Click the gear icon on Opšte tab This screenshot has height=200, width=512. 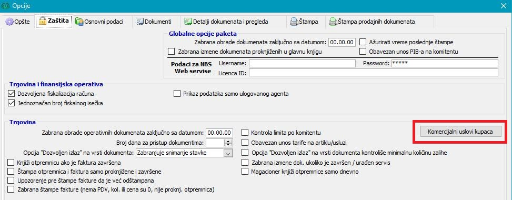click(x=9, y=22)
